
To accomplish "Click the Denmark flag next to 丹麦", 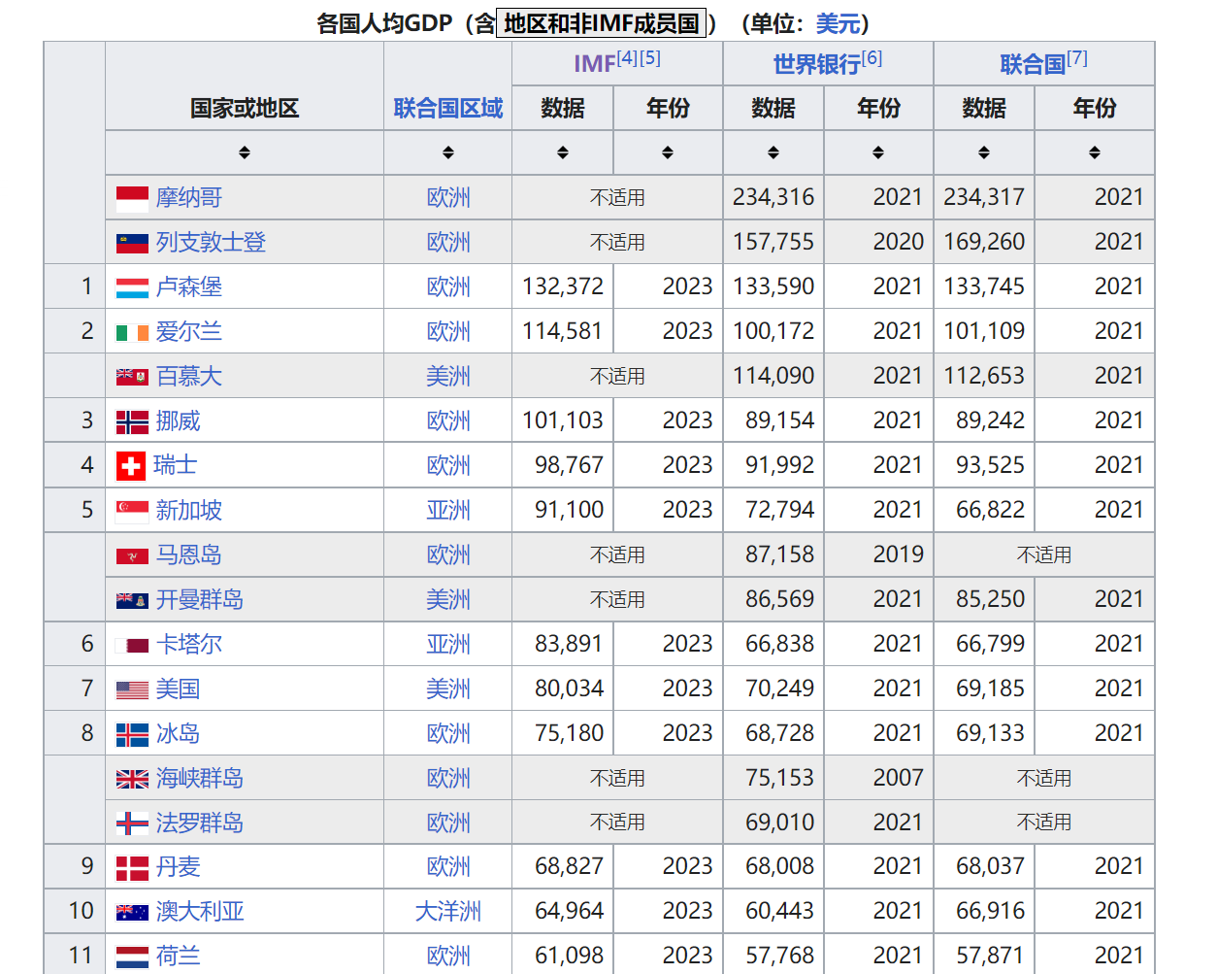I will (132, 867).
